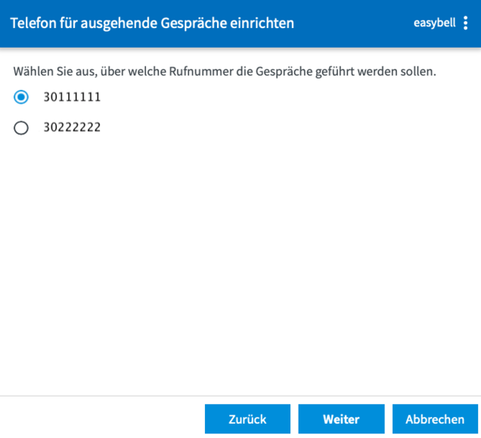Screen dimensions: 481x438
Task: Click the easybell label in the header
Action: click(434, 23)
